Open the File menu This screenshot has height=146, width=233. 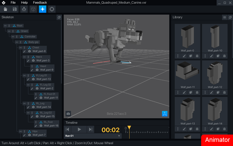pos(13,3)
